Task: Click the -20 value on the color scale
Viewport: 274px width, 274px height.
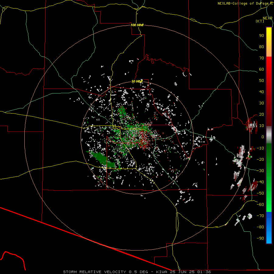Action: [x=260, y=159]
